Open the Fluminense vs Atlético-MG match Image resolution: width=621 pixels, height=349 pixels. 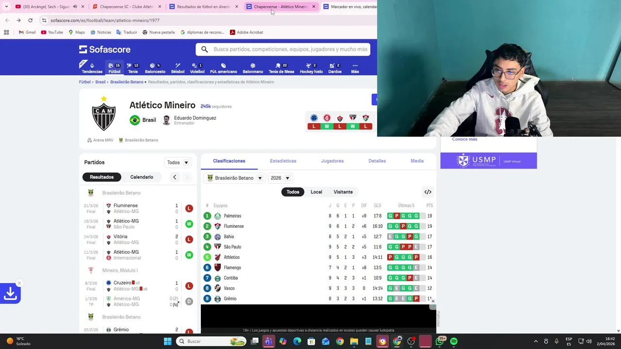click(139, 208)
